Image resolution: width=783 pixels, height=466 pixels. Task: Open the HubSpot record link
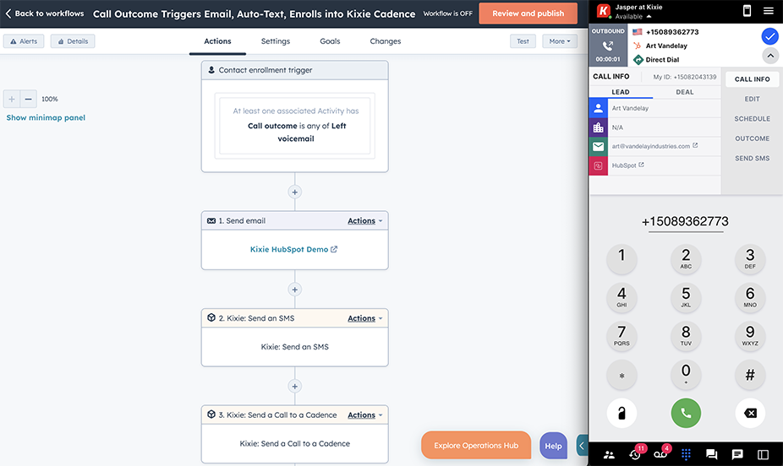(x=627, y=165)
